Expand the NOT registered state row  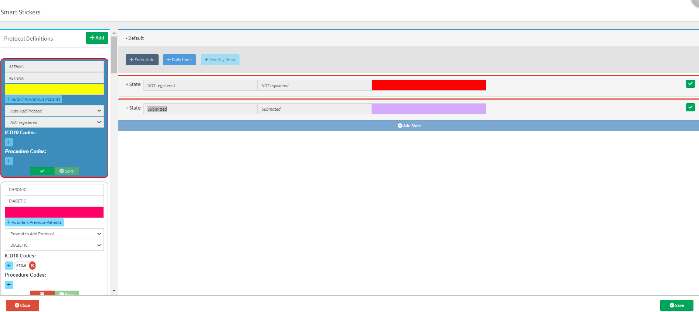coord(133,84)
